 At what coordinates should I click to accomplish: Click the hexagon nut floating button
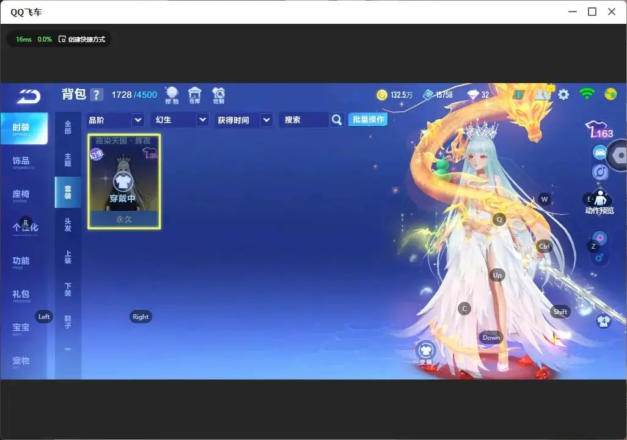[618, 155]
